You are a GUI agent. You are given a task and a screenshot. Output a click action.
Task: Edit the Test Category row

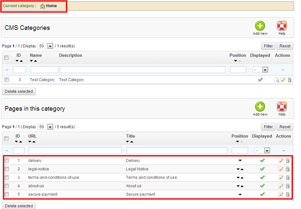coord(283,80)
